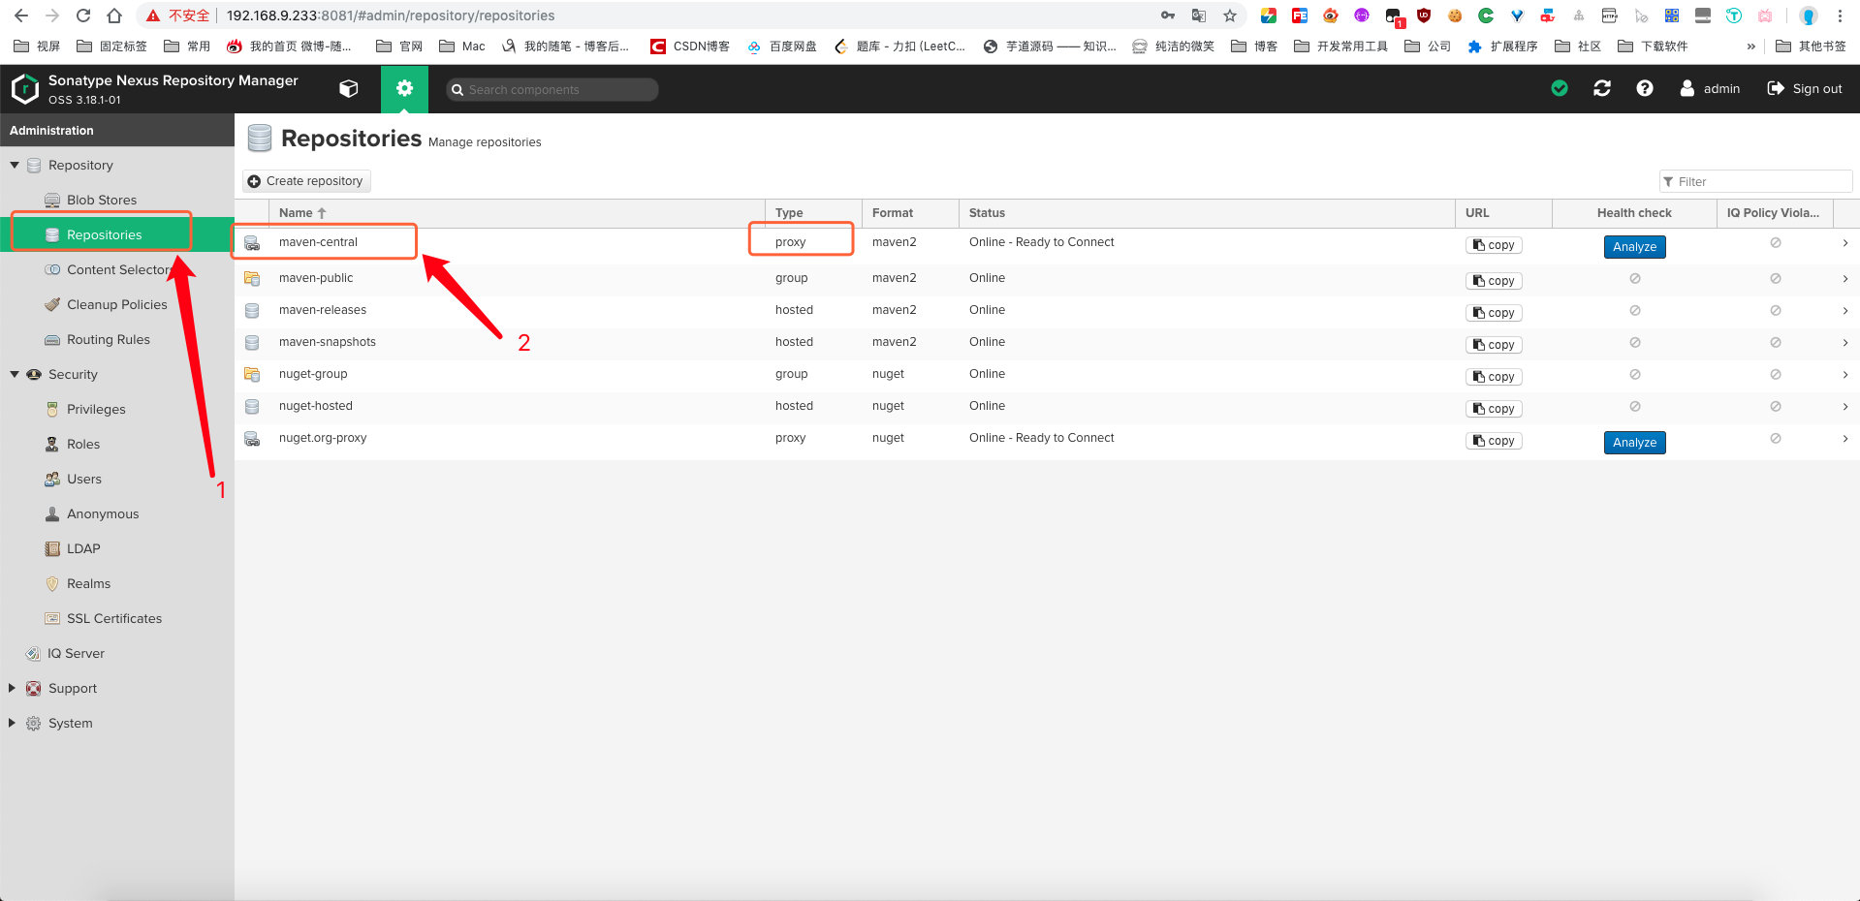The image size is (1860, 901).
Task: Copy URL of maven-public
Action: coord(1494,281)
